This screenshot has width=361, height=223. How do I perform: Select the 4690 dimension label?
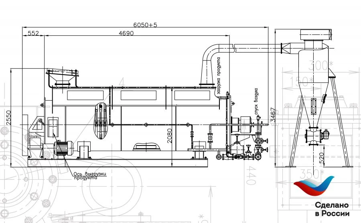pyautogui.click(x=126, y=34)
